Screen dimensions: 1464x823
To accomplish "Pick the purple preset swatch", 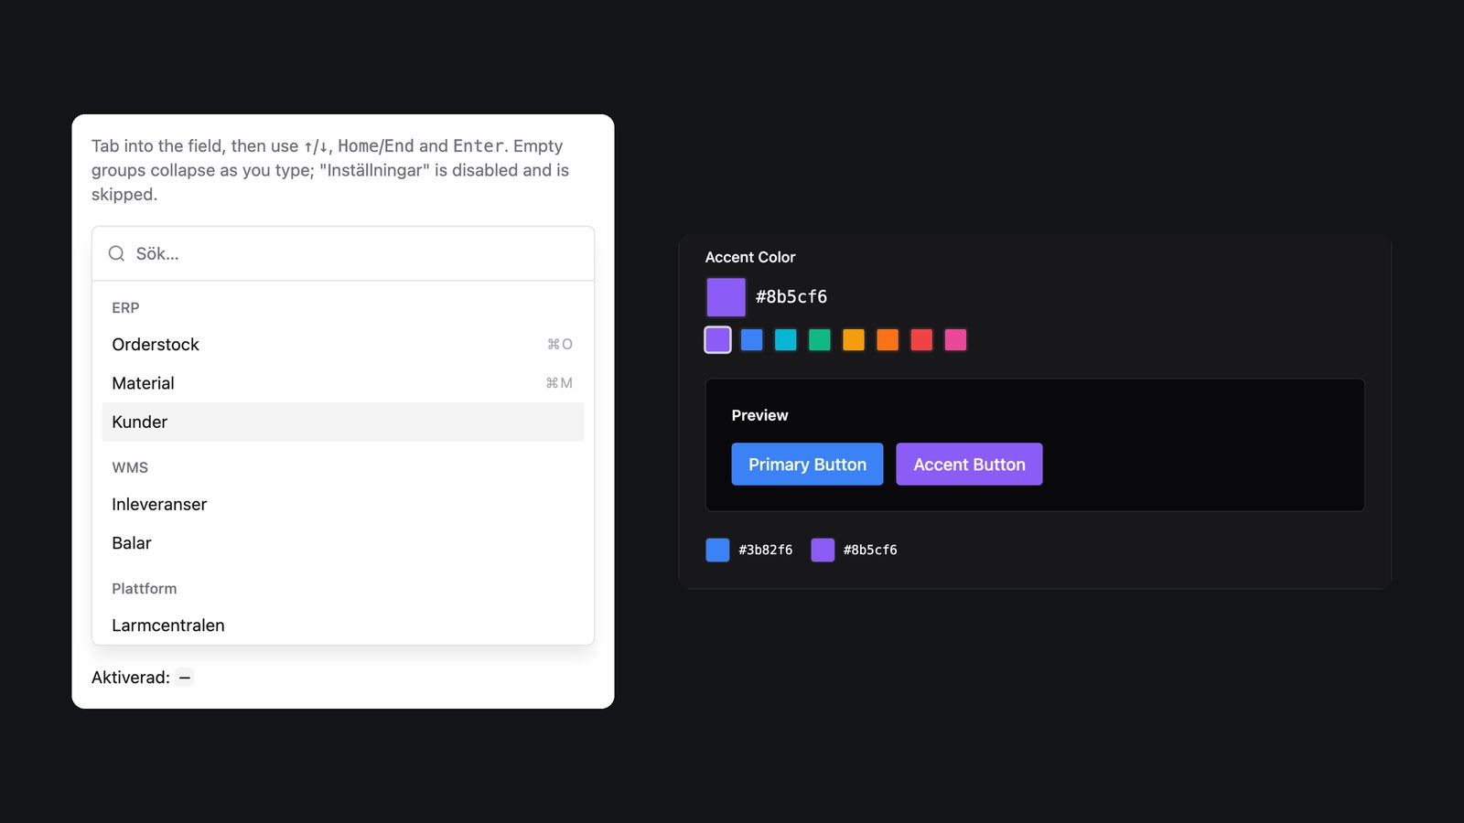I will click(717, 340).
